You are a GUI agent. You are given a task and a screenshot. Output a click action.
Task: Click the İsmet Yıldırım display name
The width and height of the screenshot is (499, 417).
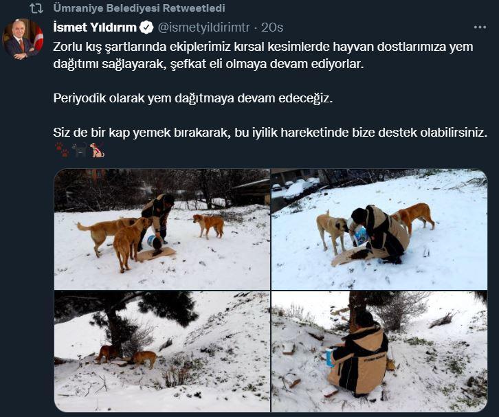click(95, 27)
